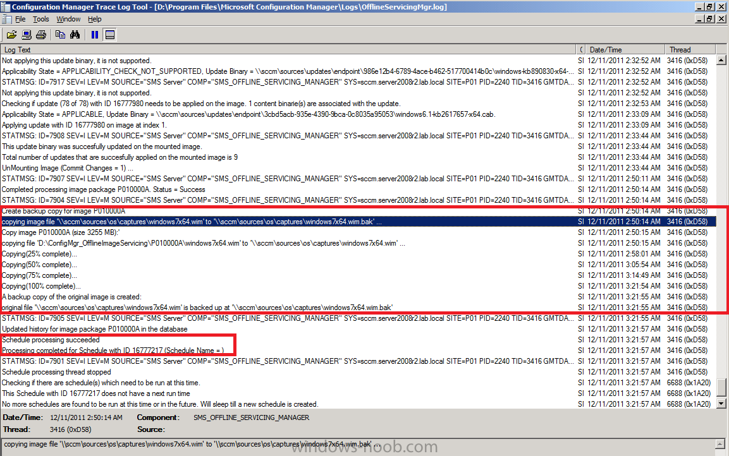Click the title bar application icon

coord(6,6)
